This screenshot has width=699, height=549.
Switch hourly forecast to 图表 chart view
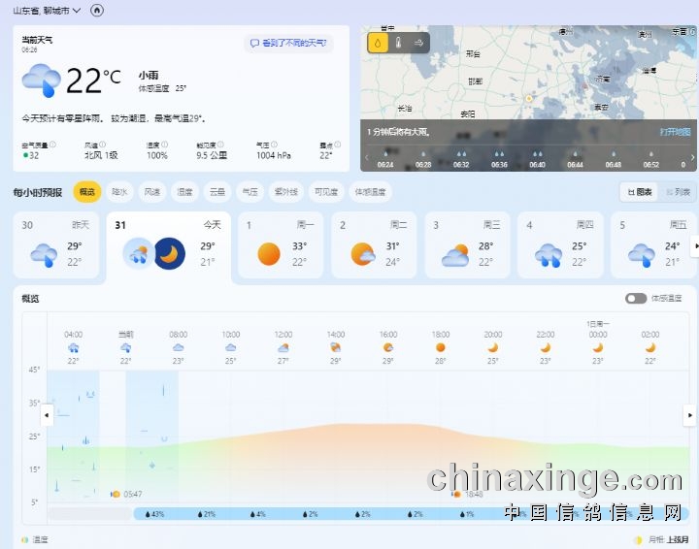pos(640,192)
